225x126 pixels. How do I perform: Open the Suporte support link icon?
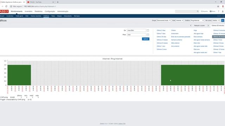(x=204, y=11)
